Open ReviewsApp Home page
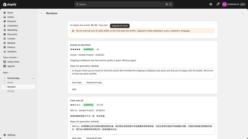 click(x=10, y=82)
